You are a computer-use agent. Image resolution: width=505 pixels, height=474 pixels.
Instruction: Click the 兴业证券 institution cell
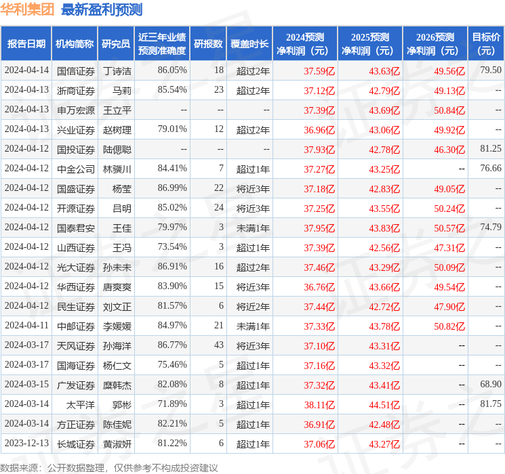coord(76,130)
